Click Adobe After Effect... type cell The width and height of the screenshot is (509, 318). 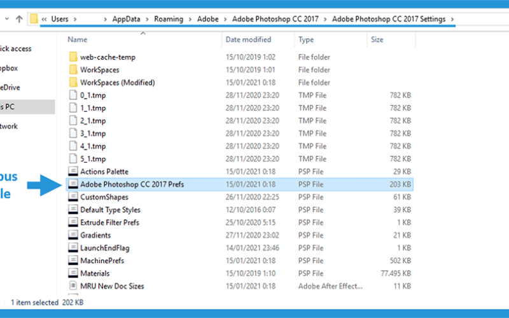click(x=330, y=286)
